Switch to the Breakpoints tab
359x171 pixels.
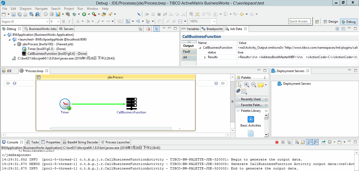coord(212,29)
